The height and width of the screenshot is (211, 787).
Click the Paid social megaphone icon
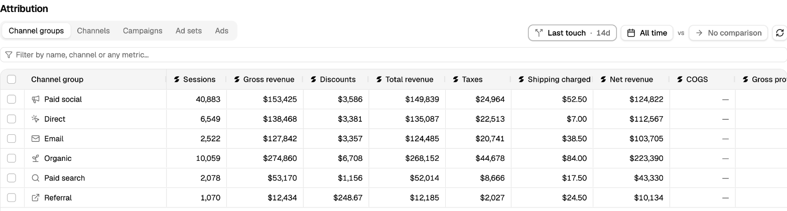click(35, 99)
